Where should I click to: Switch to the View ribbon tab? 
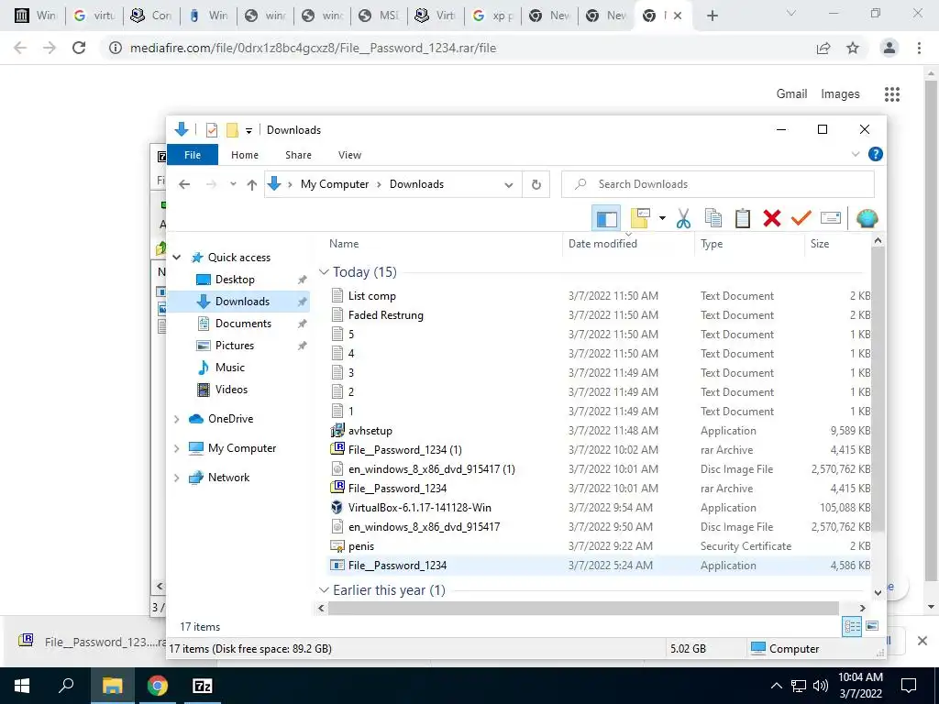pyautogui.click(x=349, y=155)
